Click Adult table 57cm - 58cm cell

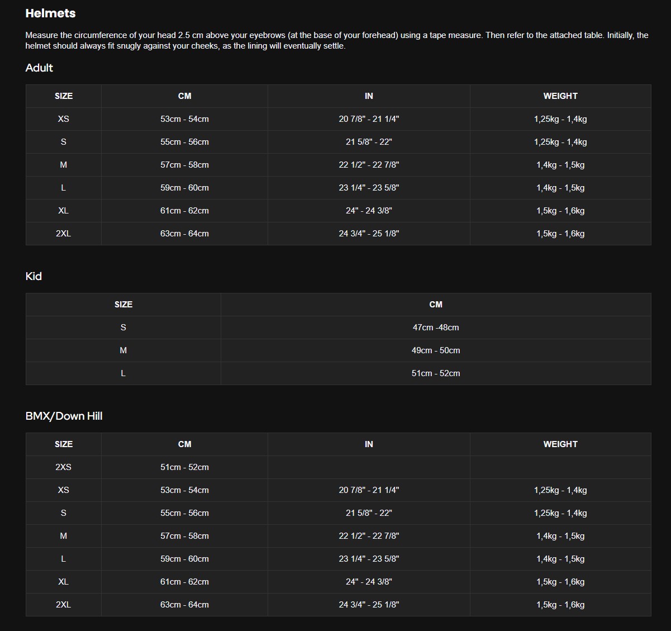click(184, 165)
